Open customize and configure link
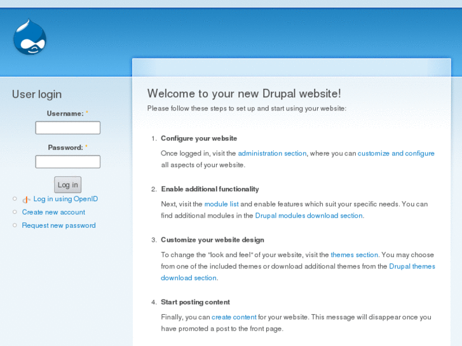Screen dimensions: 462x346 [396, 154]
